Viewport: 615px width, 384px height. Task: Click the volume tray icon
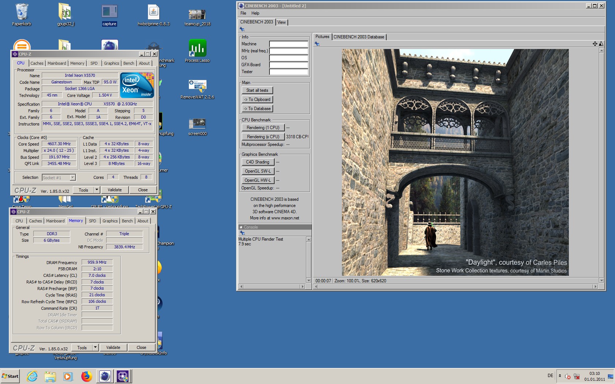tap(568, 376)
